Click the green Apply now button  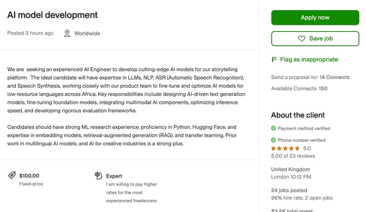click(x=315, y=18)
